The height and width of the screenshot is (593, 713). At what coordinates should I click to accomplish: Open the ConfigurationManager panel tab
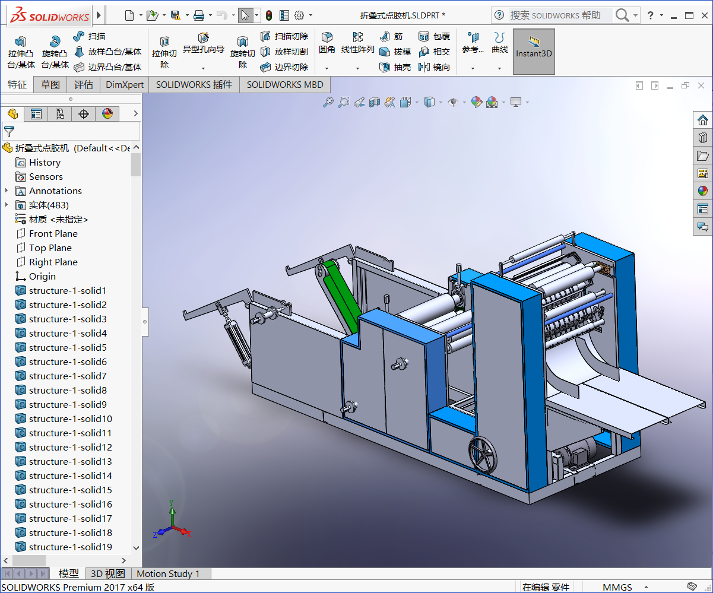point(60,114)
